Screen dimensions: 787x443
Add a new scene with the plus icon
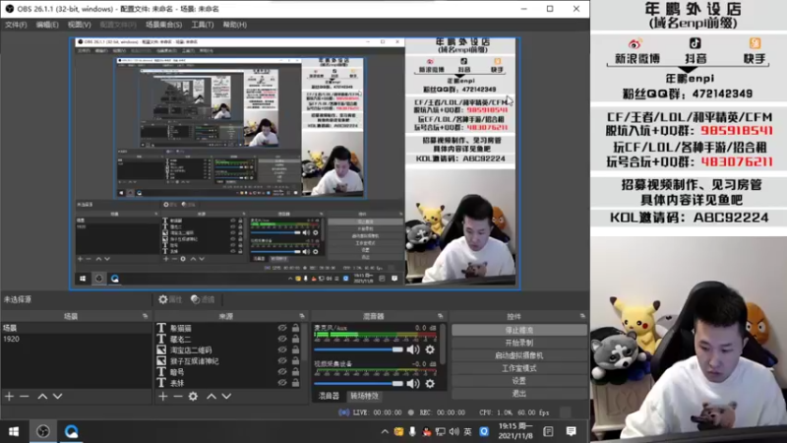tap(9, 397)
